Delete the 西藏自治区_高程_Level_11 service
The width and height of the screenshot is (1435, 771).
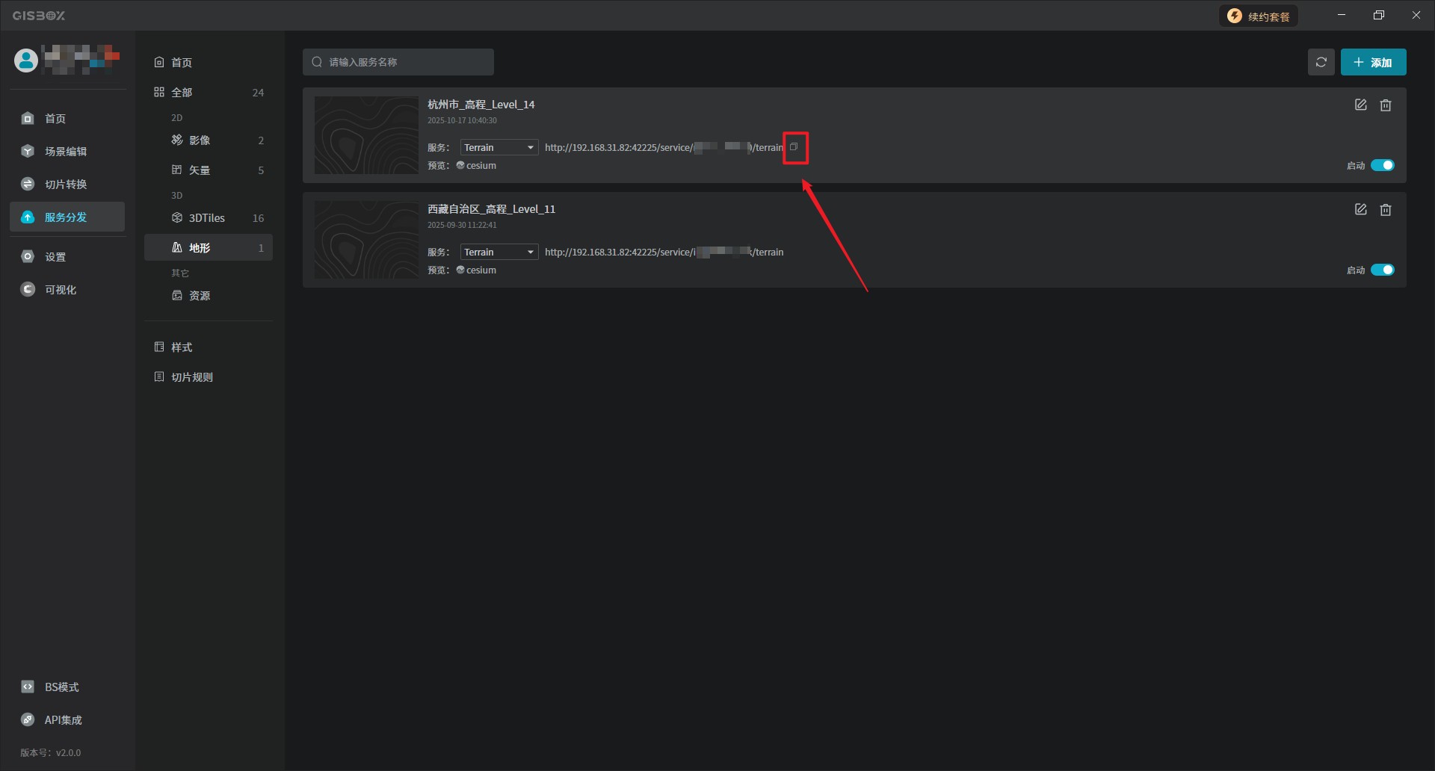[x=1385, y=210]
